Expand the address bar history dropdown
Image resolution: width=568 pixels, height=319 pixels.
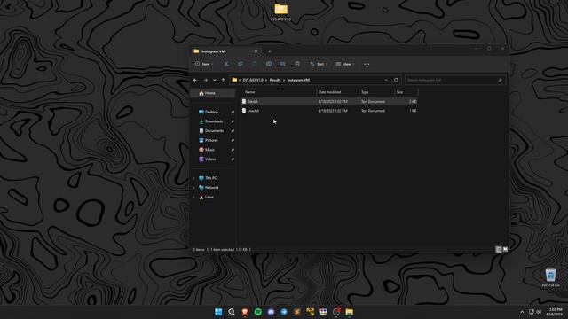pos(386,80)
